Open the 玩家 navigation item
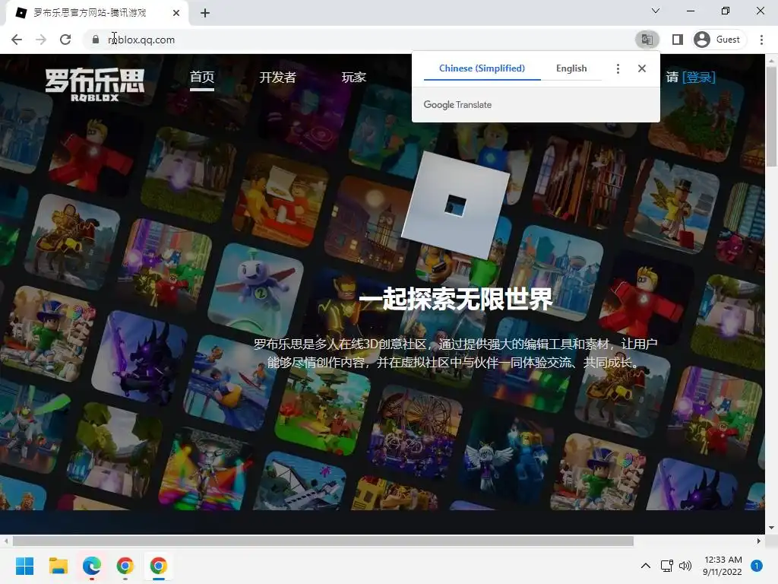Screen dimensions: 778x584 click(354, 78)
